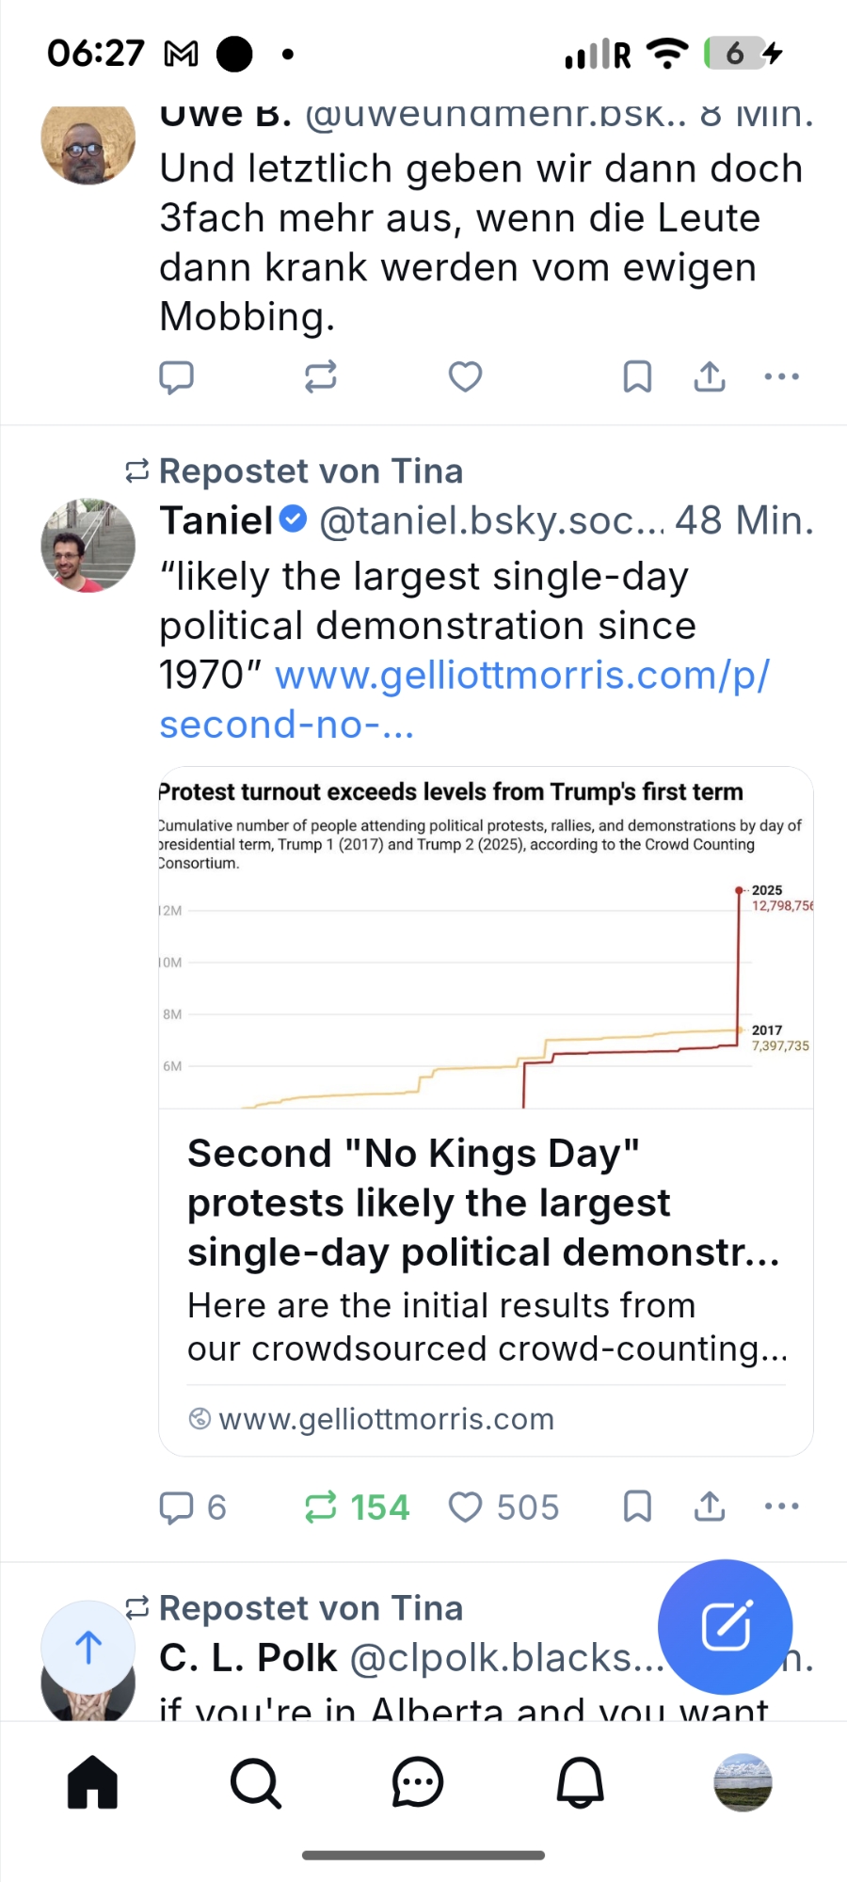This screenshot has width=847, height=1882.
Task: Tap scroll-to-top arrow button
Action: 88,1647
